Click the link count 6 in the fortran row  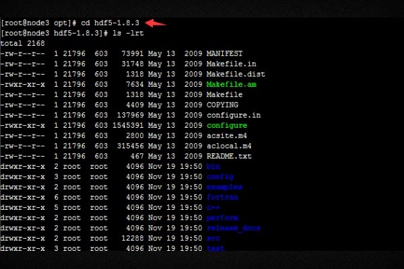click(x=56, y=197)
